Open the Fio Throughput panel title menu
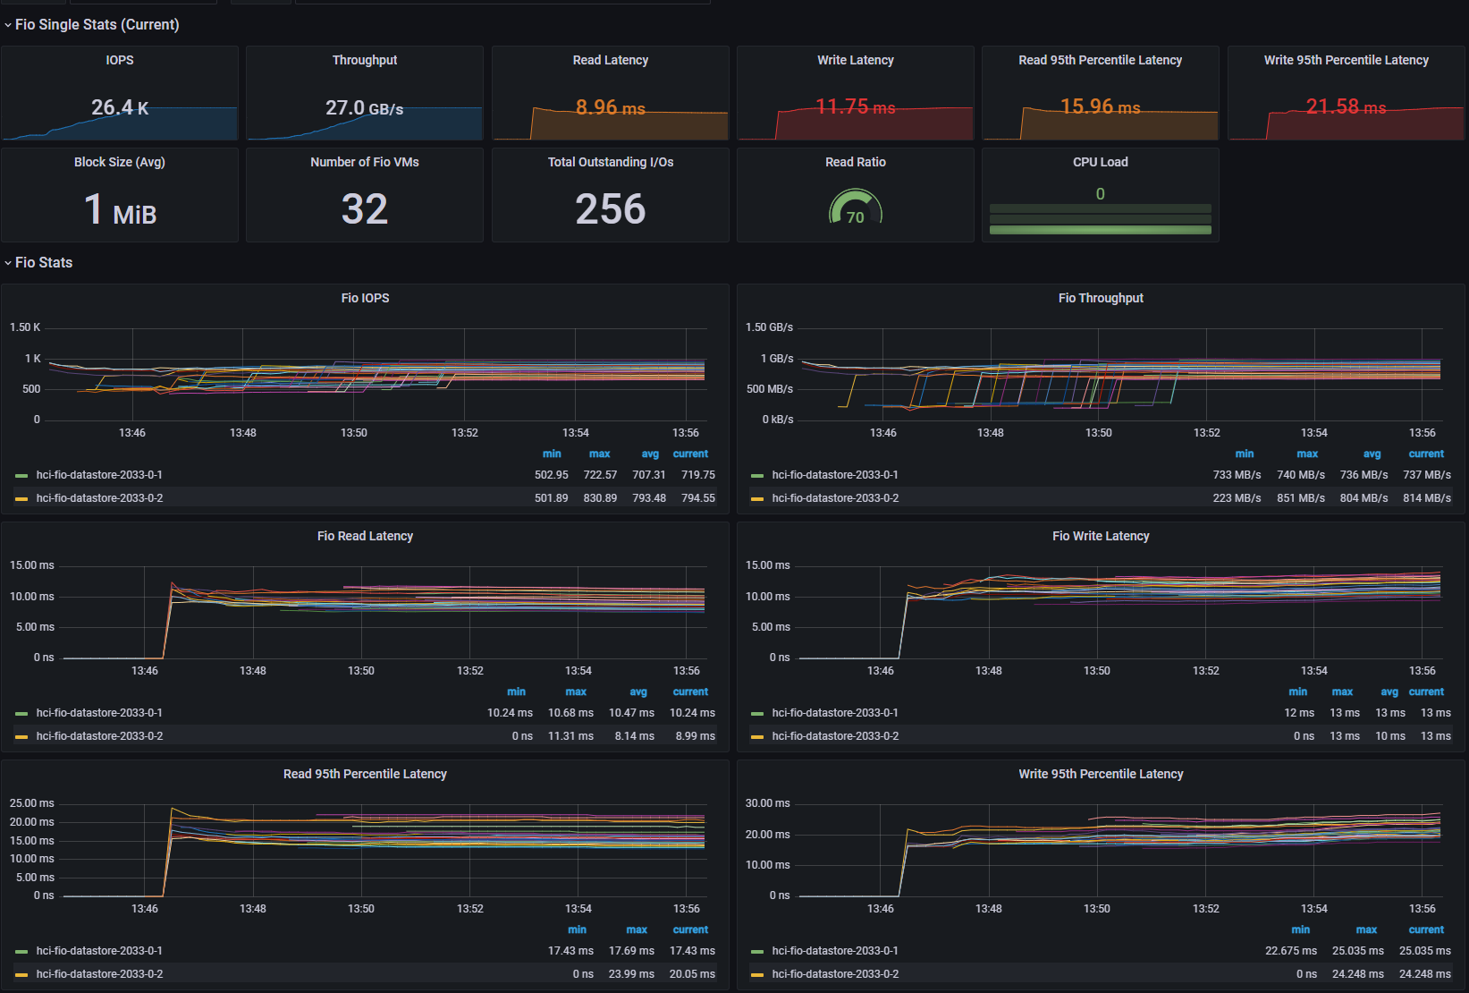 tap(1101, 298)
